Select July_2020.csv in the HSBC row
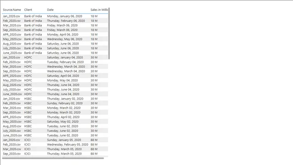 (12, 131)
